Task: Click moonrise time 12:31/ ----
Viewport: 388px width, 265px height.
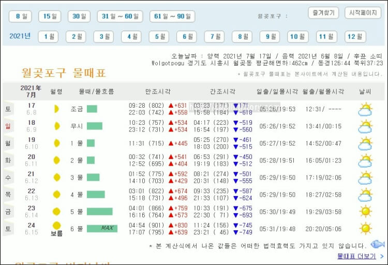Action: click(323, 109)
